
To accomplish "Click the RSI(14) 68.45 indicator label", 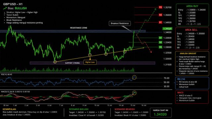I will [x=7, y=74].
